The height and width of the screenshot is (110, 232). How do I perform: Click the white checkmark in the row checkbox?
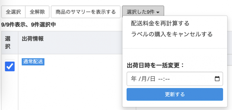pyautogui.click(x=10, y=66)
